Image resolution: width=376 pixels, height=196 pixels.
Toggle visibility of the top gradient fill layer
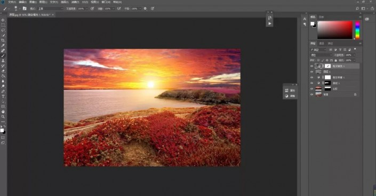(312, 66)
